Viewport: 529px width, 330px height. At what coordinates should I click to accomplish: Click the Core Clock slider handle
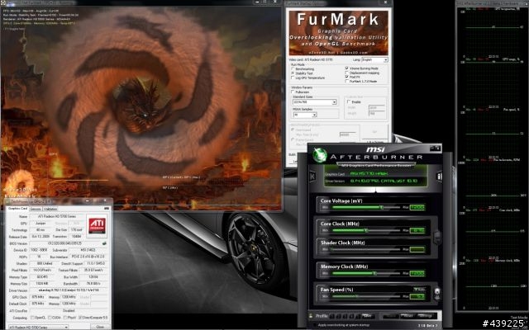point(366,230)
